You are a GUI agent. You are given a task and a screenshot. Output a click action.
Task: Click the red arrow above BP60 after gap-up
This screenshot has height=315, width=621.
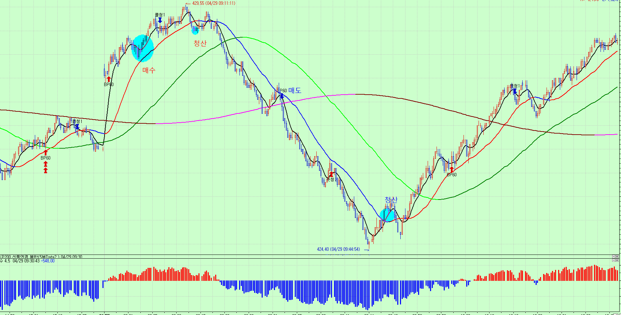pos(109,79)
